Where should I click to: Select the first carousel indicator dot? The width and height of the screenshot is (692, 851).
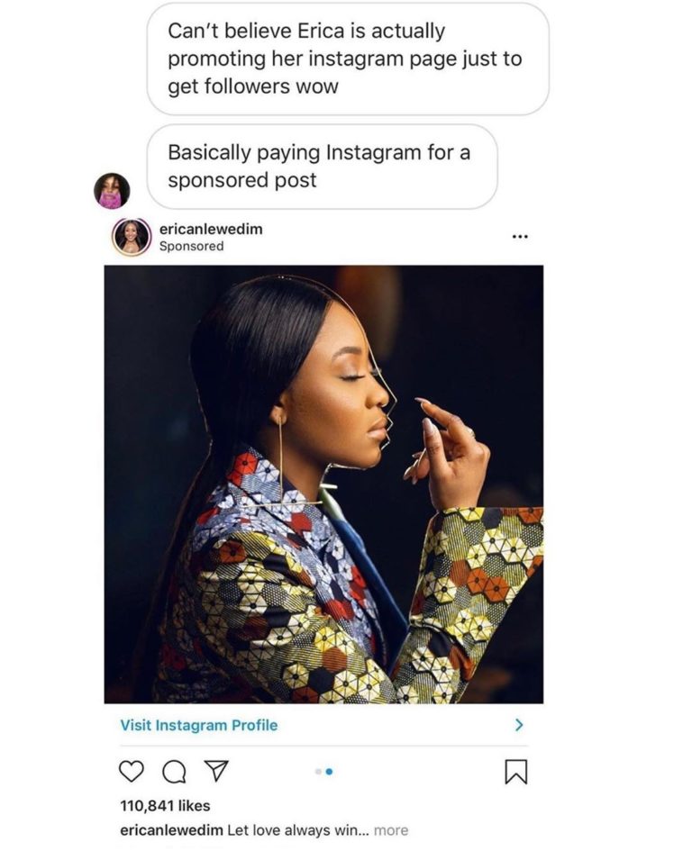pos(318,771)
